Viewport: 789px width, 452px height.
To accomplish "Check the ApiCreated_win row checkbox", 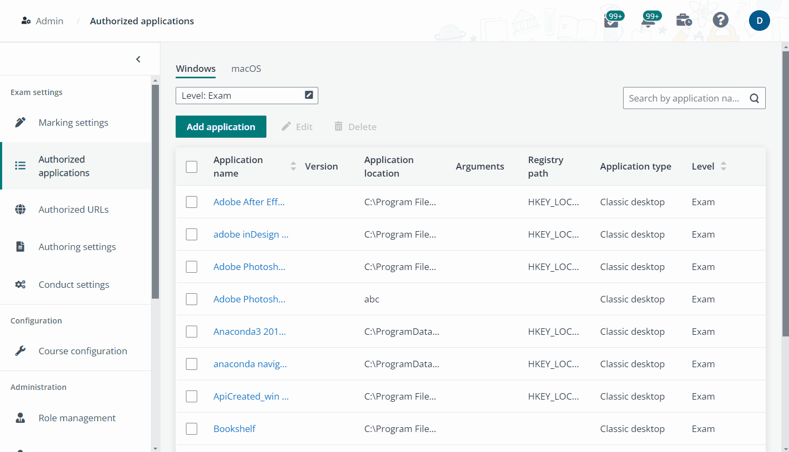I will point(192,396).
